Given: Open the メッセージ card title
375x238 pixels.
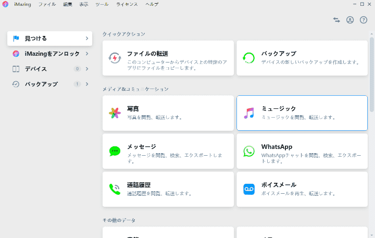Looking at the screenshot, I should (142, 147).
